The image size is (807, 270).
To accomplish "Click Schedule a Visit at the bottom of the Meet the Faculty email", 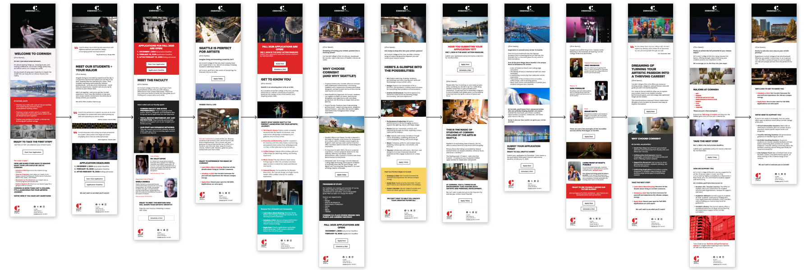I will coord(156,218).
